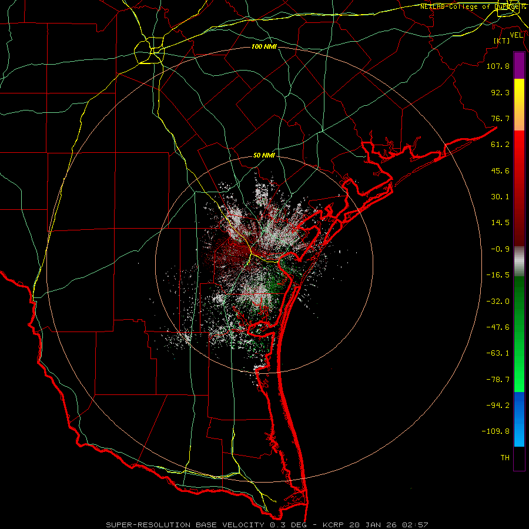
Task: Click the 45.6 legend value
Action: (500, 170)
